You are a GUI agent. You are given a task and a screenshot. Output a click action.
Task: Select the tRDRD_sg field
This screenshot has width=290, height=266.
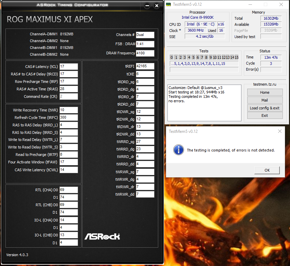(145, 82)
